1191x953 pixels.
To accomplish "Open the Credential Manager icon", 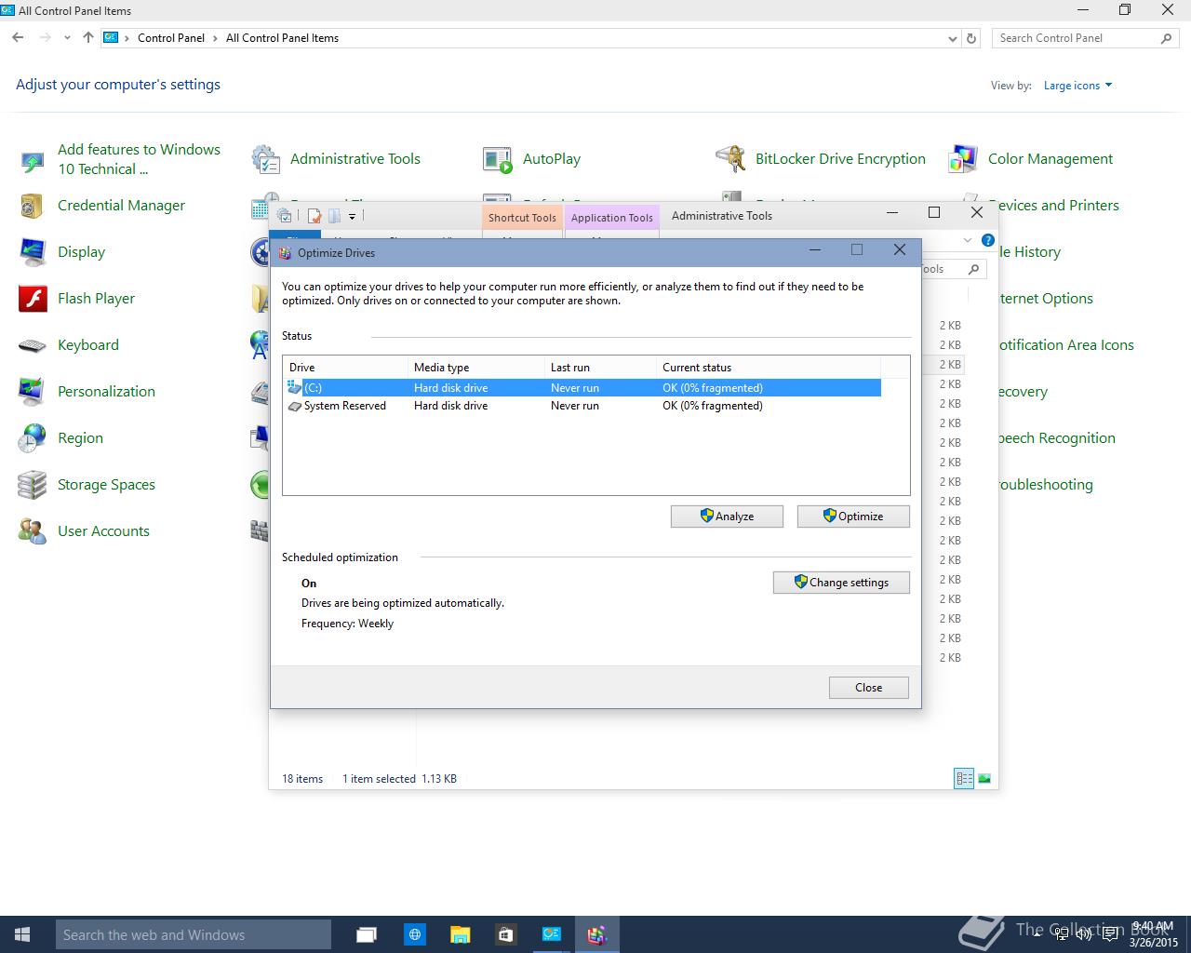I will 33,206.
